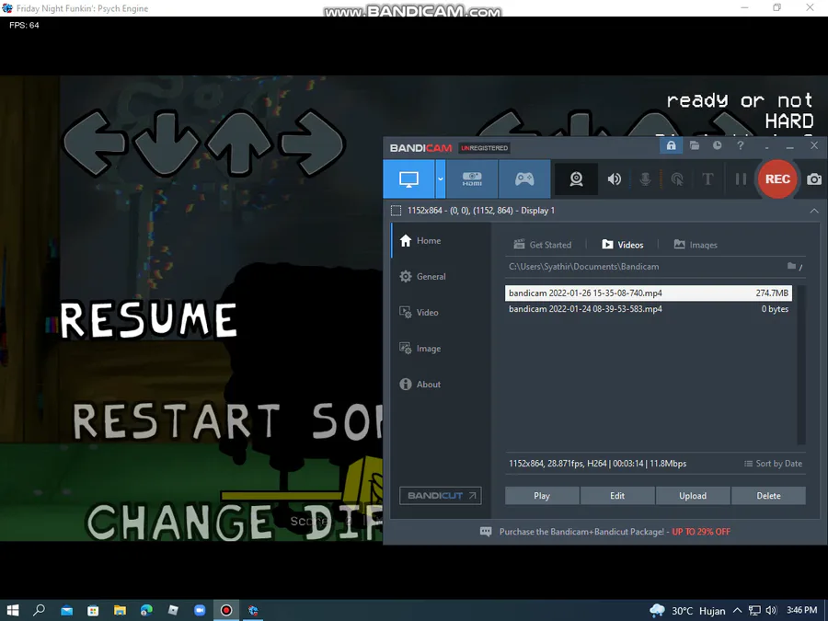
Task: Open screen recording mode dropdown arrow
Action: point(441,179)
